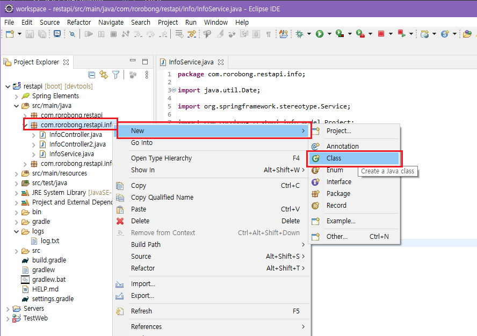The image size is (477, 336).
Task: Toggle Show Whitespace Characters pilcrow icon
Action: pos(269,34)
